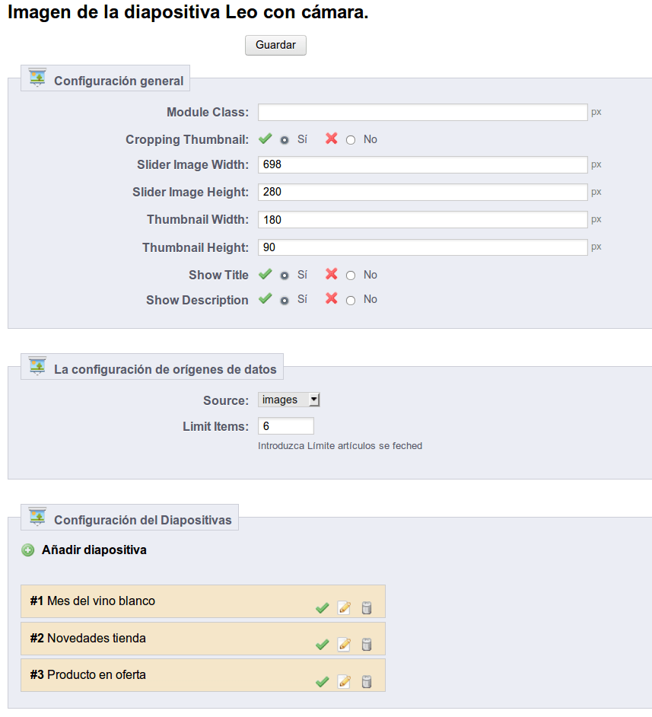652x717 pixels.
Task: Click pencil icon on Producto en oferta row
Action: [x=344, y=682]
